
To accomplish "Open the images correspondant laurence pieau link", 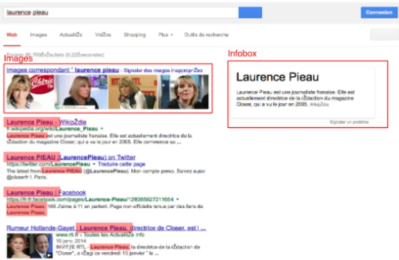I will click(63, 70).
